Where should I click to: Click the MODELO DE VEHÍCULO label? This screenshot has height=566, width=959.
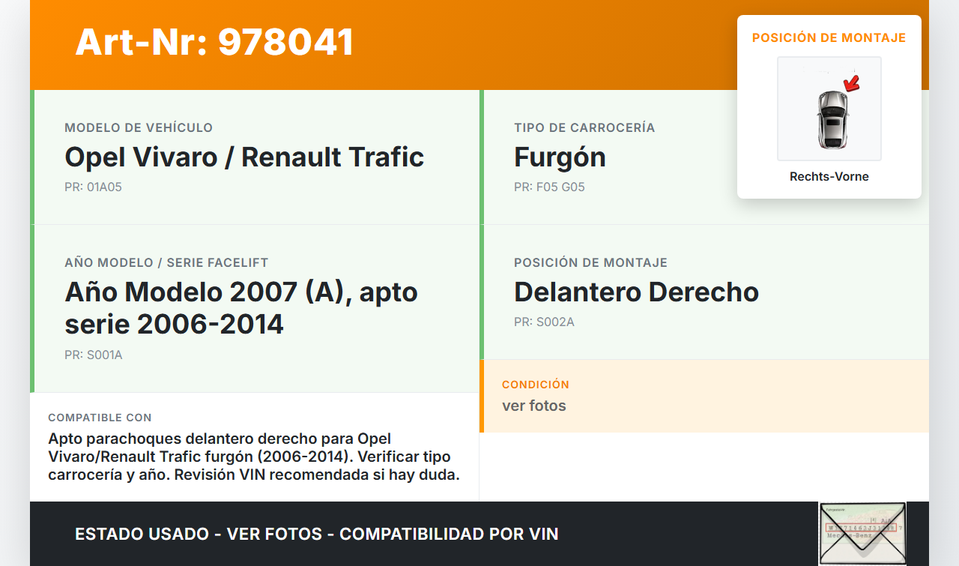pos(139,127)
